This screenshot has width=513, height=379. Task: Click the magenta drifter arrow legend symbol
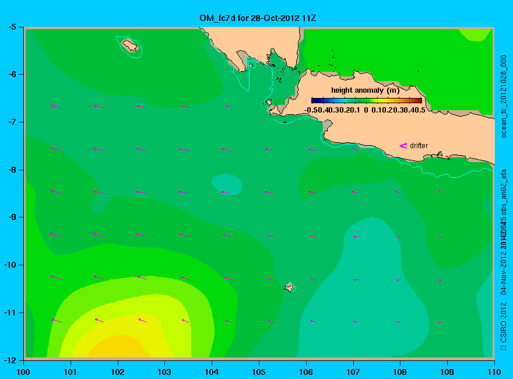(x=403, y=146)
